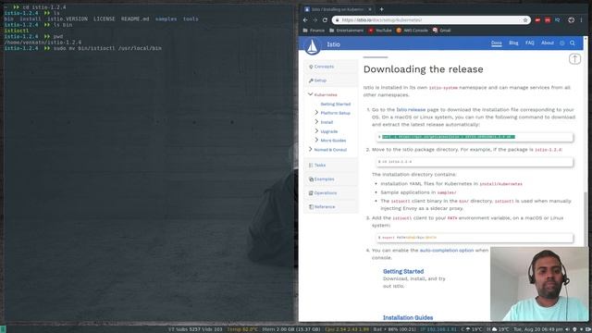Image resolution: width=592 pixels, height=333 pixels.
Task: Click the first red browser extension icon
Action: (537, 20)
